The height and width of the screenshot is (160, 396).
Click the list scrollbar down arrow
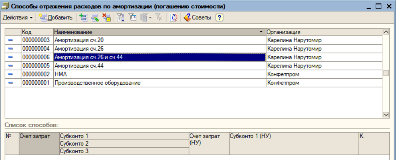point(386,115)
